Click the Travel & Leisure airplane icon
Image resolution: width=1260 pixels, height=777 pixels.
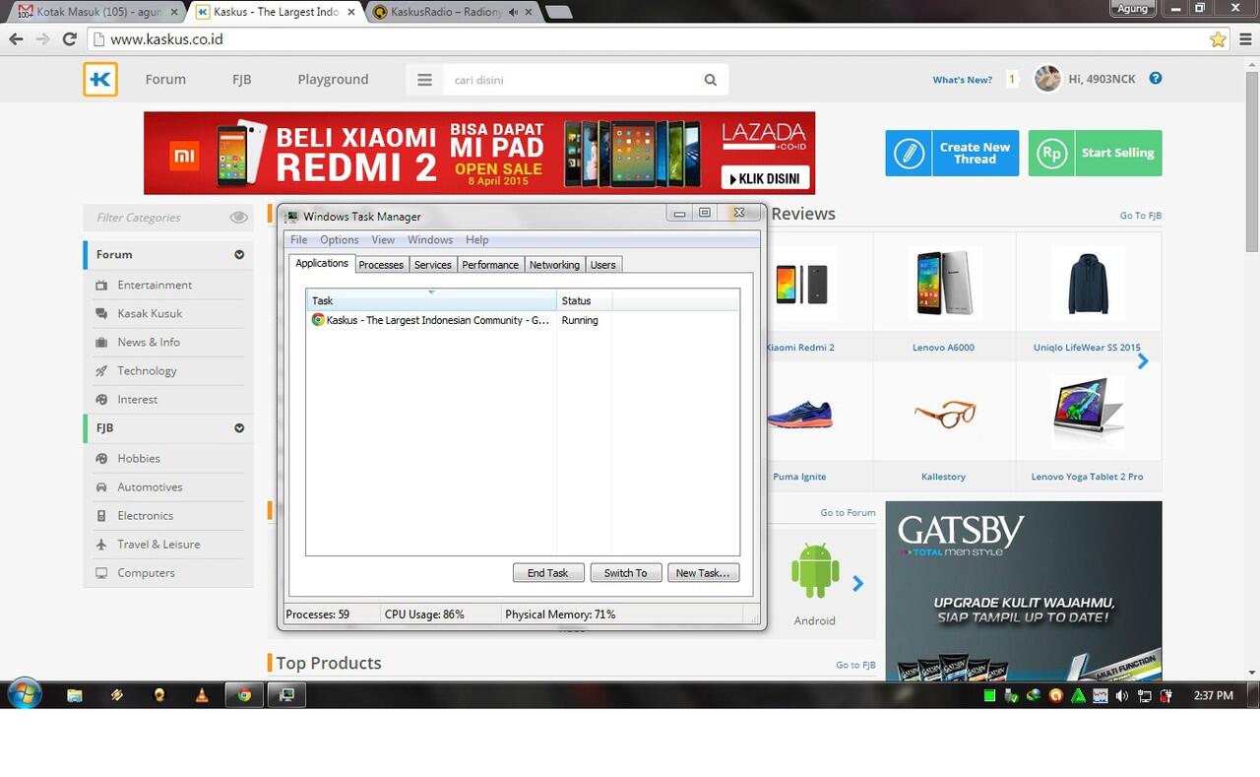point(100,544)
